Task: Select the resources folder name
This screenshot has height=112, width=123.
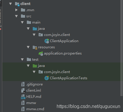Action: pyautogui.click(x=46, y=47)
